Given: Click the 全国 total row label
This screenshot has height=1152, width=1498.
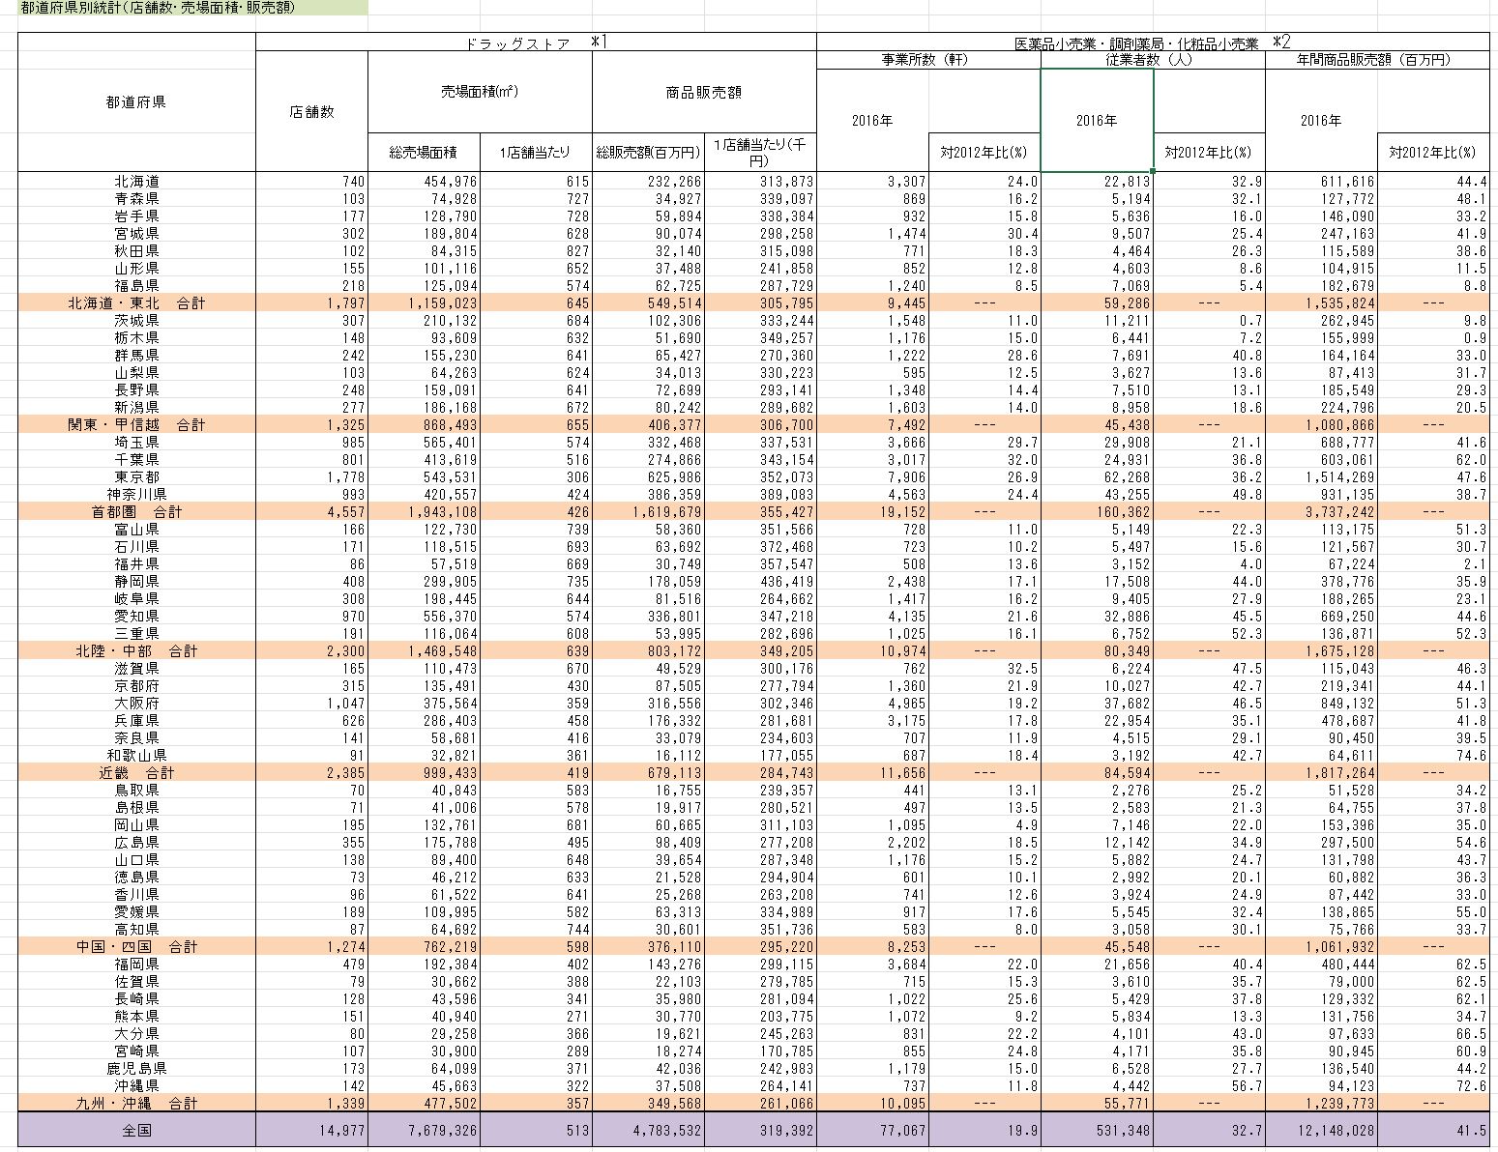Looking at the screenshot, I should (136, 1130).
